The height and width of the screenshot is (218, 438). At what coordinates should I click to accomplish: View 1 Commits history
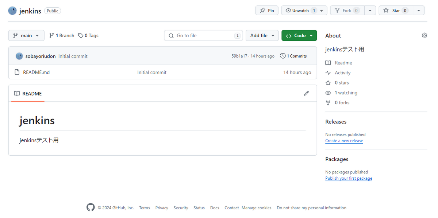(294, 56)
